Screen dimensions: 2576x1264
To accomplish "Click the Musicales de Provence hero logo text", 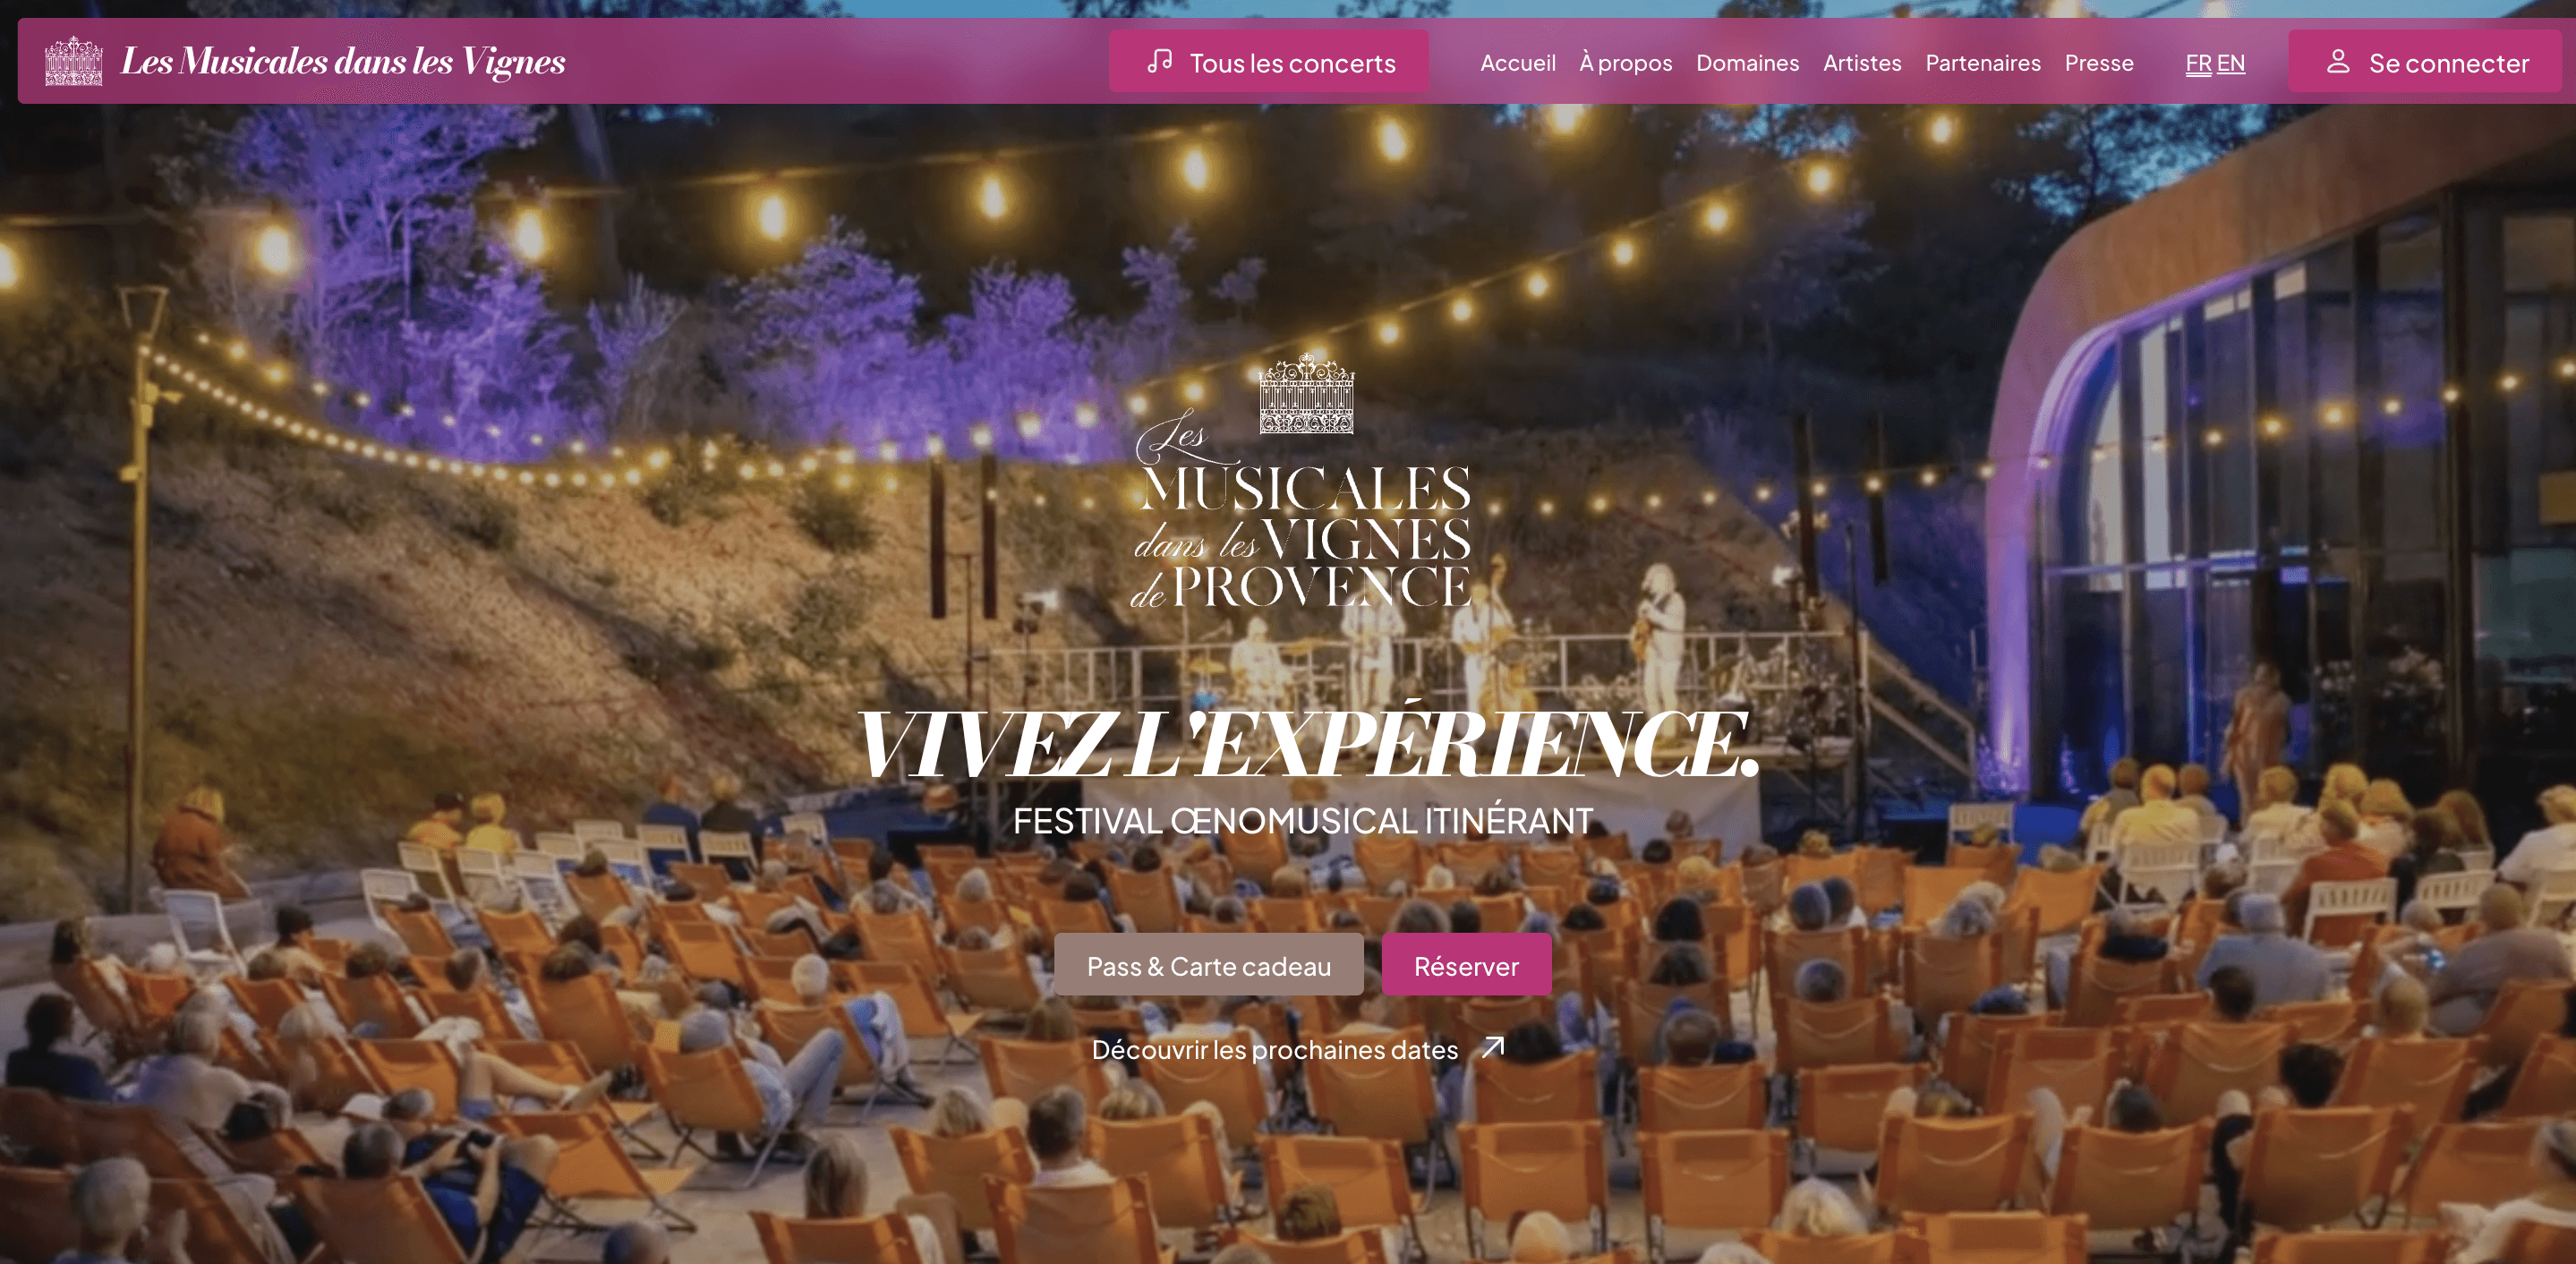I will pyautogui.click(x=1301, y=510).
